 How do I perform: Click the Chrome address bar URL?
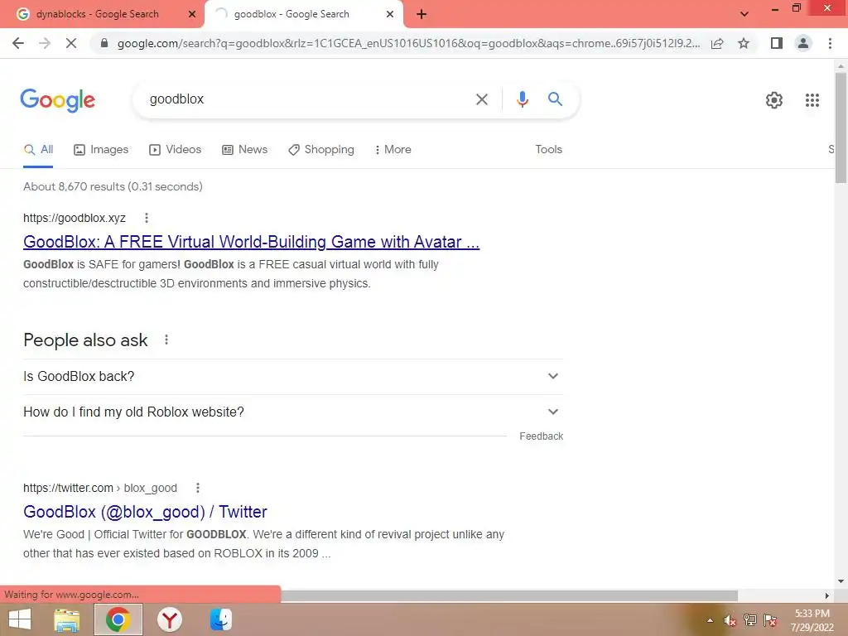408,43
